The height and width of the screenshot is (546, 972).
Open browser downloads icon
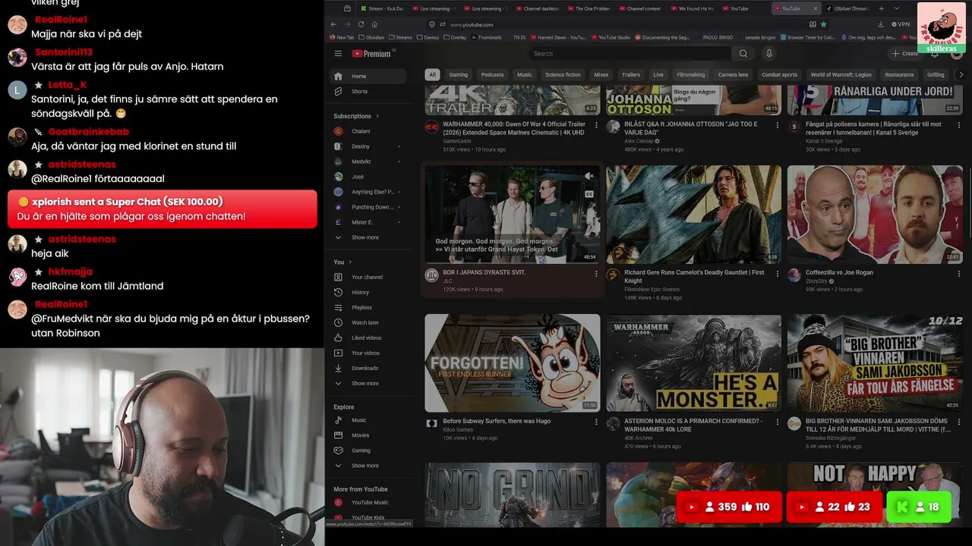(x=880, y=24)
